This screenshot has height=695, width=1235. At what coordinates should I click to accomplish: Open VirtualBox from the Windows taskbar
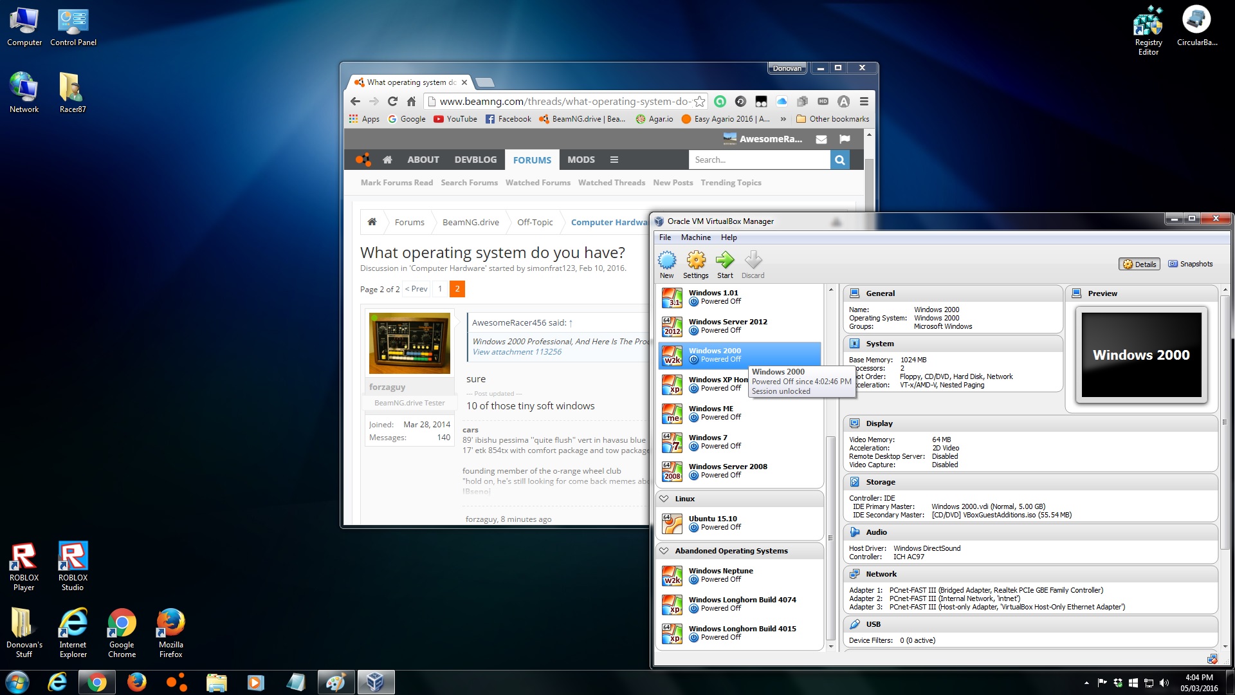pyautogui.click(x=376, y=682)
